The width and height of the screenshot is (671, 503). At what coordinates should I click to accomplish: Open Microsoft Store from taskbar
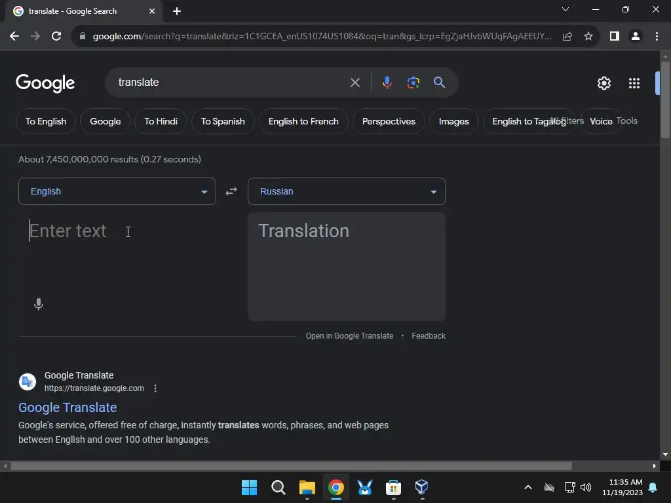(x=393, y=487)
